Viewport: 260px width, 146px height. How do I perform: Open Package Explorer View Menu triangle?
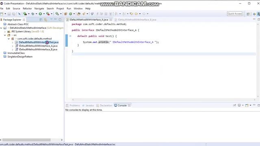(51, 19)
